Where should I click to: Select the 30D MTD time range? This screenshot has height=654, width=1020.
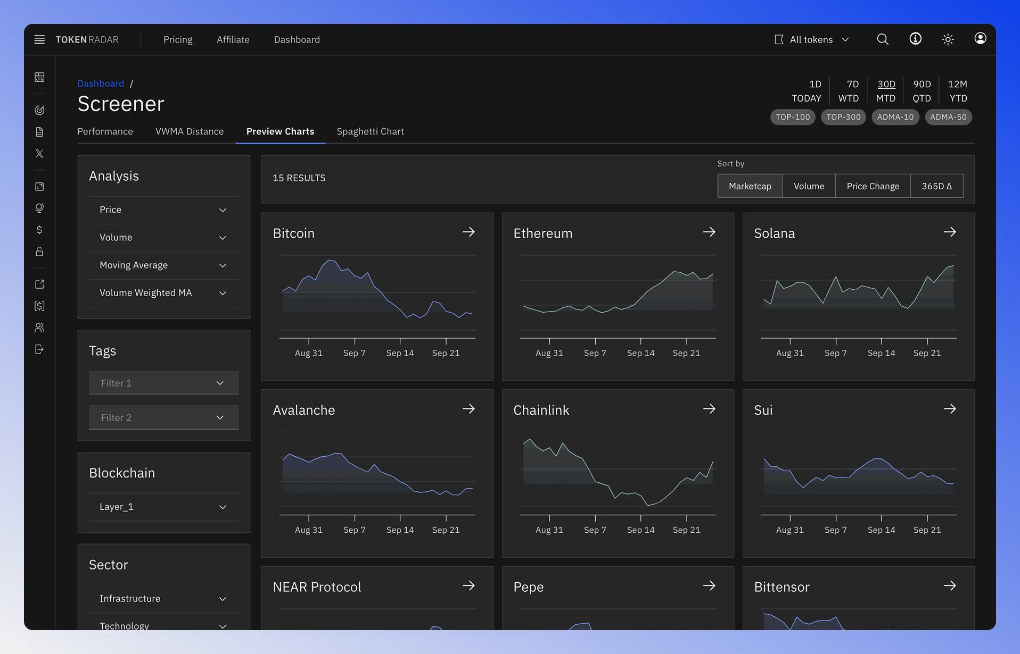click(886, 91)
